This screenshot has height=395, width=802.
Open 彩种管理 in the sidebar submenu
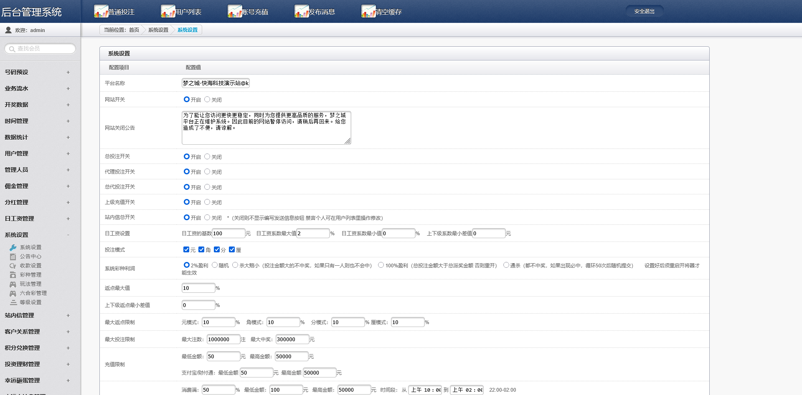pos(30,275)
